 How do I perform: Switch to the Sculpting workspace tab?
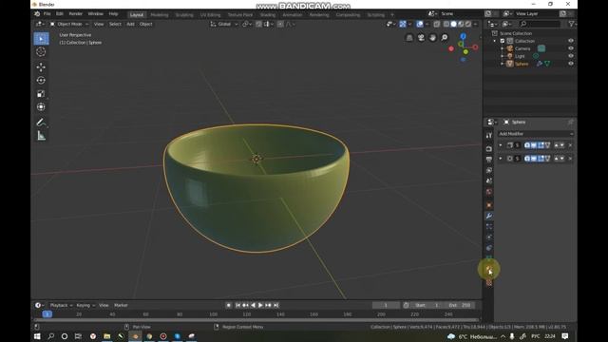184,15
